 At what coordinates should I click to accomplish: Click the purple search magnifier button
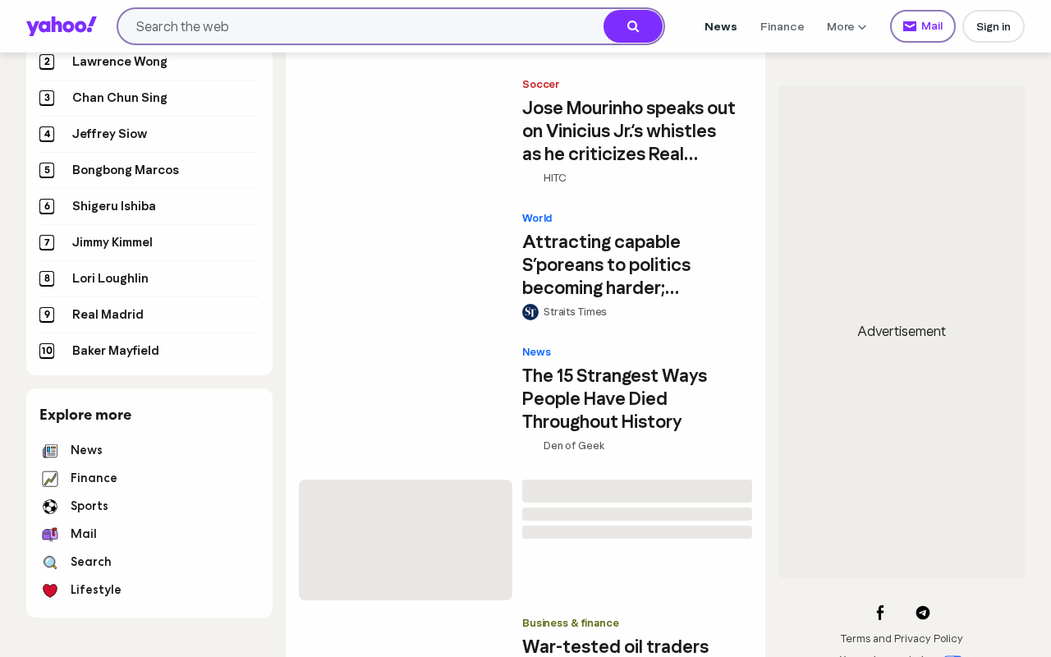coord(633,26)
